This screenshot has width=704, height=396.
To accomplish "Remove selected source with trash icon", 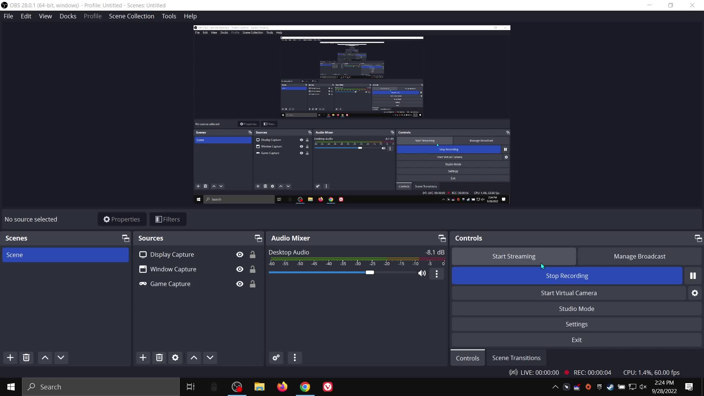I will (159, 357).
